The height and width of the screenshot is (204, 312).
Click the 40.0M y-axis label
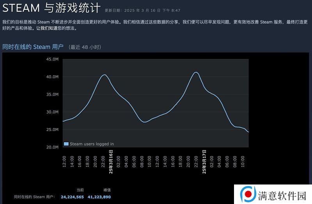(53, 76)
